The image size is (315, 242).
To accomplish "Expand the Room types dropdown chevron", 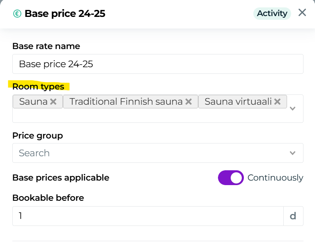I will point(293,108).
